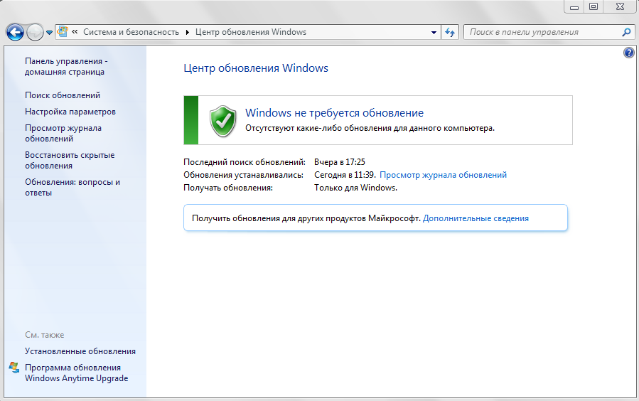Open Help with the blue question mark icon
639x401 pixels.
pyautogui.click(x=629, y=53)
